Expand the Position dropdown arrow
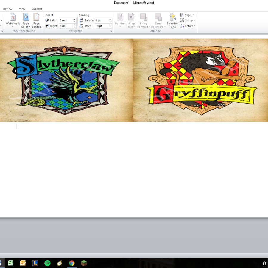Image resolution: width=268 pixels, height=268 pixels. (x=120, y=27)
